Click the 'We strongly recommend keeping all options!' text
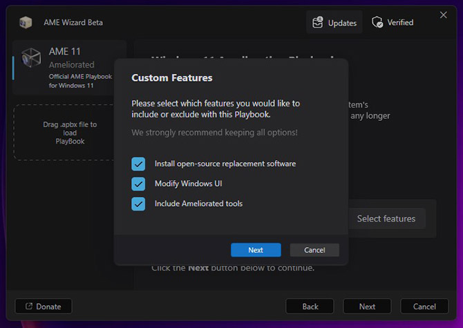The height and width of the screenshot is (328, 463). point(214,133)
